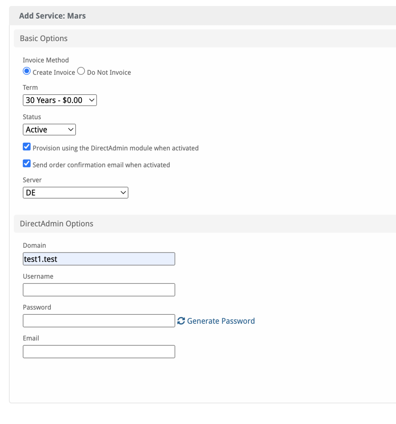Click the Send order confirmation email label
Screen dimensions: 396x424
click(101, 165)
